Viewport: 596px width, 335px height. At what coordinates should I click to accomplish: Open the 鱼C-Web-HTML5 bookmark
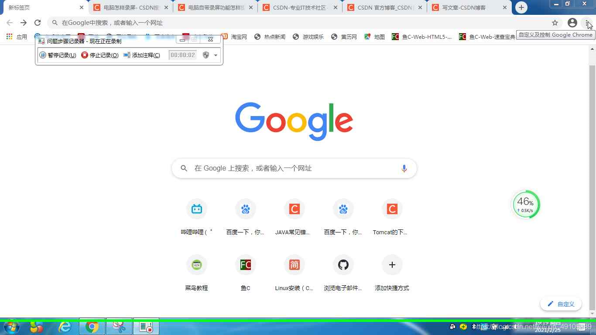click(422, 37)
